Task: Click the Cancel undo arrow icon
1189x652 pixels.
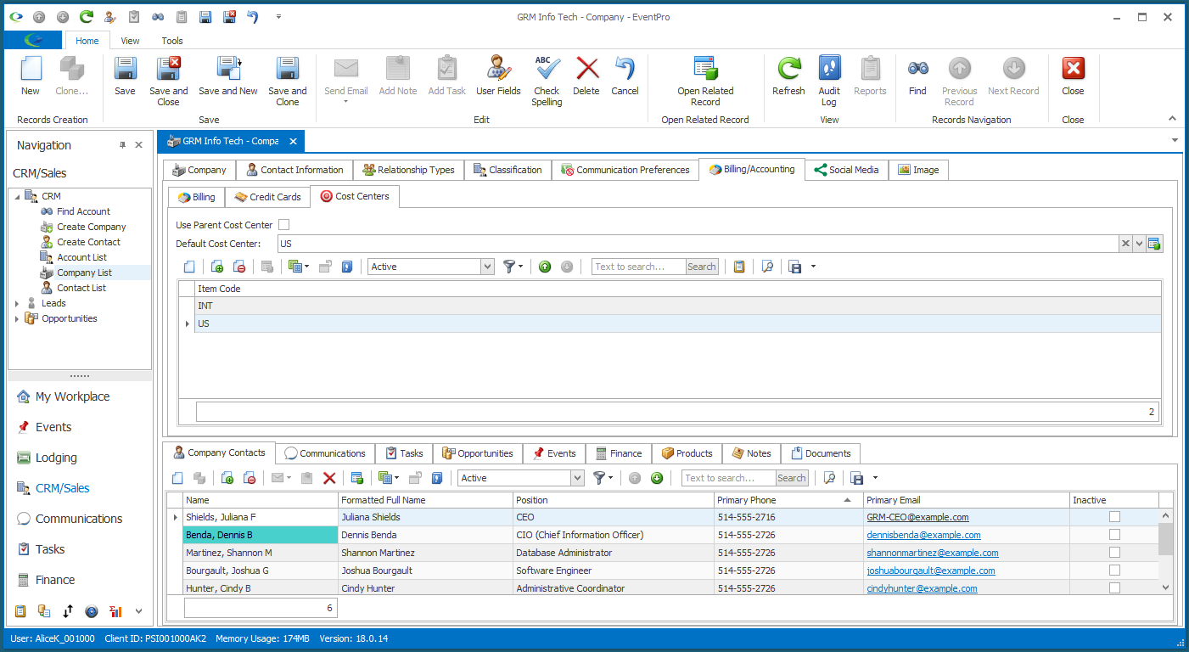Action: coord(625,69)
